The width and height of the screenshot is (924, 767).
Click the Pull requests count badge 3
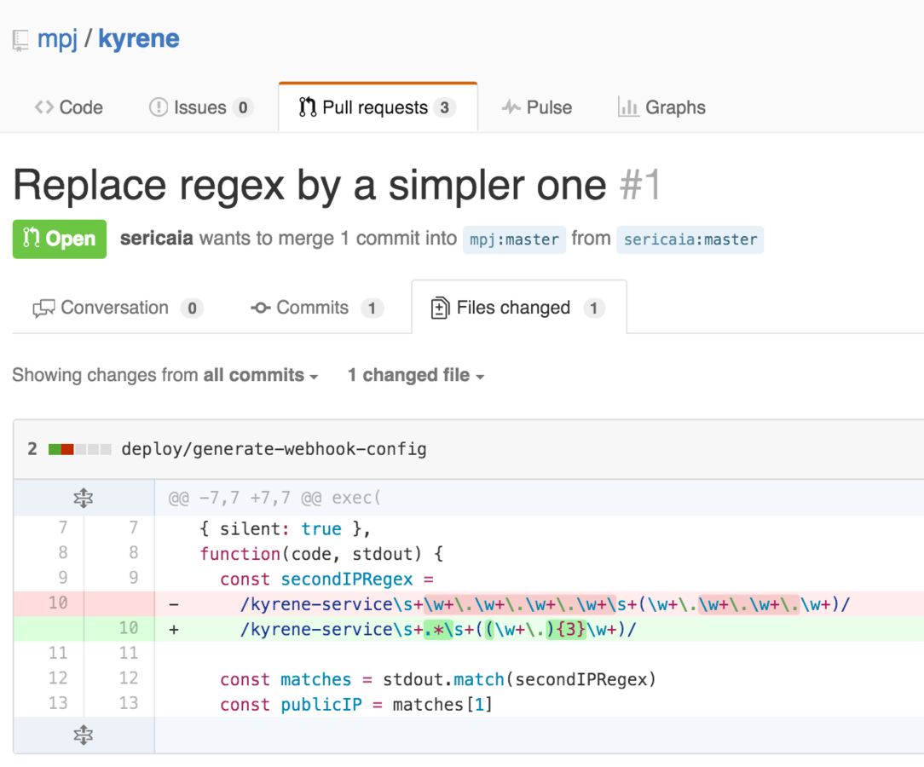[x=444, y=107]
